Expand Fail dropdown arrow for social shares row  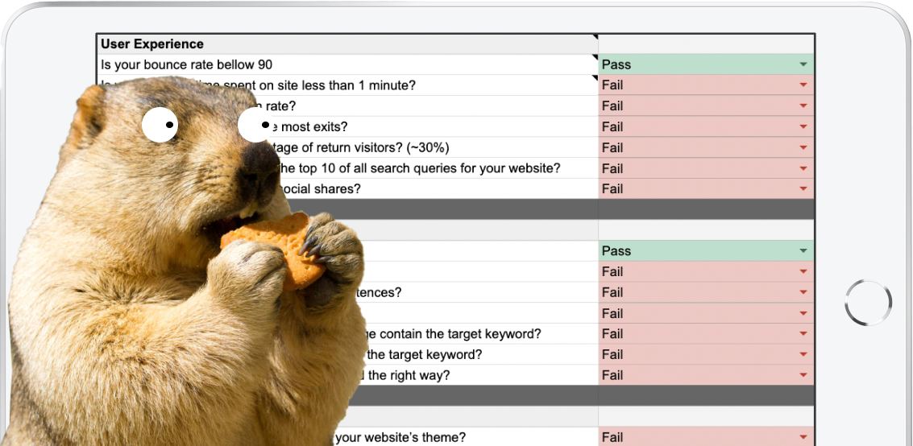point(803,189)
